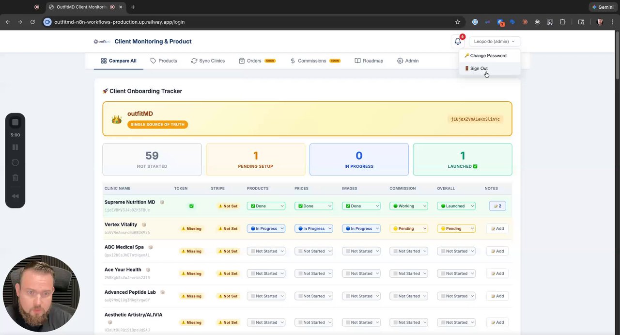Open the Chrome three-dot menu
The width and height of the screenshot is (620, 335).
pyautogui.click(x=612, y=22)
